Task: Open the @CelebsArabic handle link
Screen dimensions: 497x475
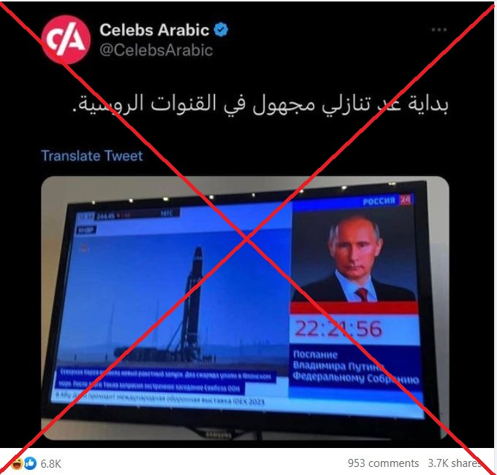Action: pyautogui.click(x=156, y=50)
